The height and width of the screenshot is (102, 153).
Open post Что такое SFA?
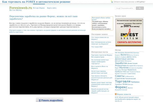97,47
